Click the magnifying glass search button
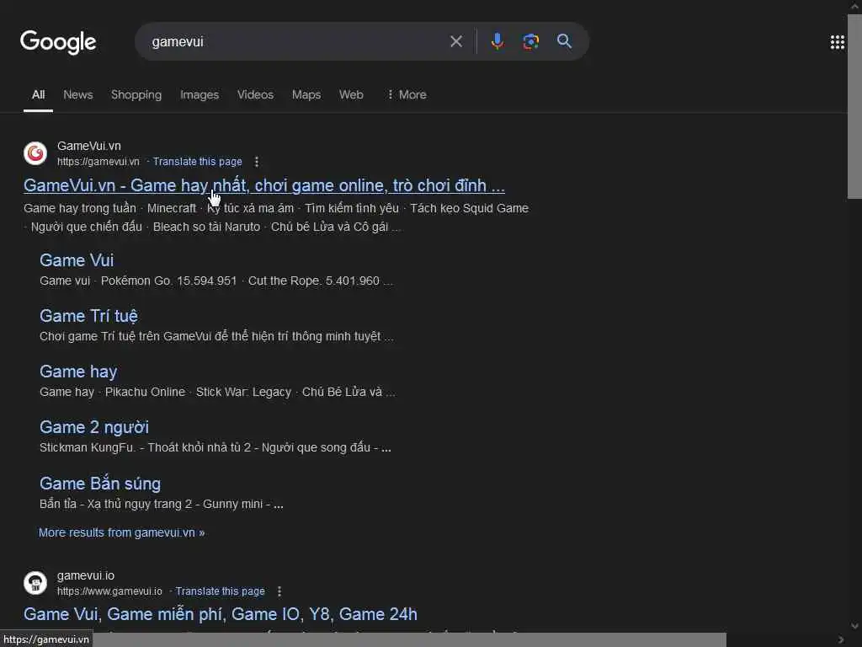862x647 pixels. pos(564,41)
